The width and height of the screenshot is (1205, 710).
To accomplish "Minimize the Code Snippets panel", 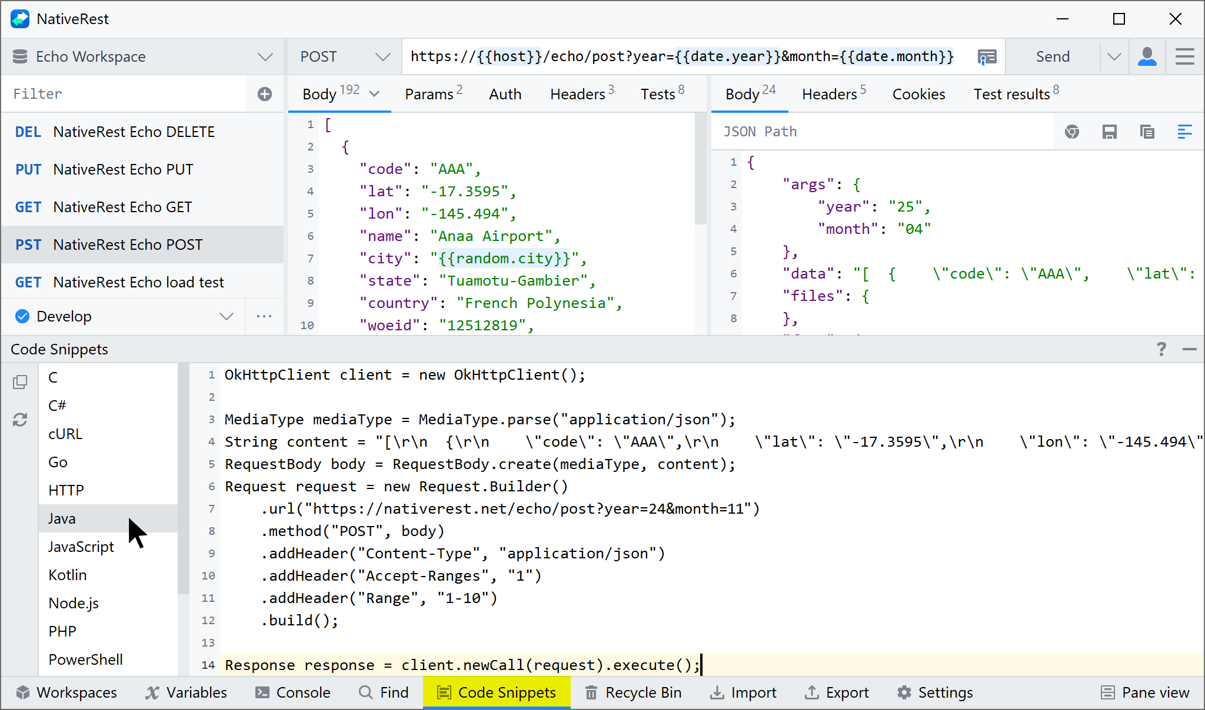I will pos(1190,349).
